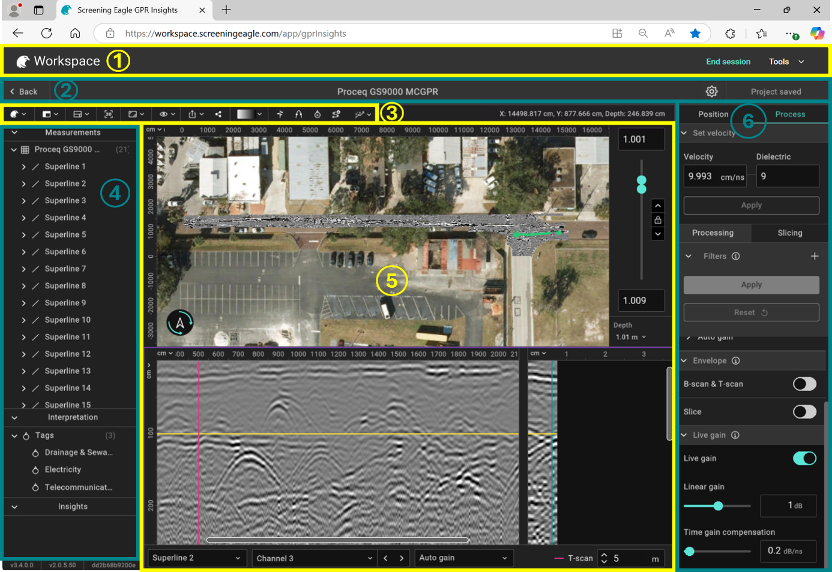The image size is (832, 572).
Task: Collapse the Set velocity section
Action: (684, 133)
